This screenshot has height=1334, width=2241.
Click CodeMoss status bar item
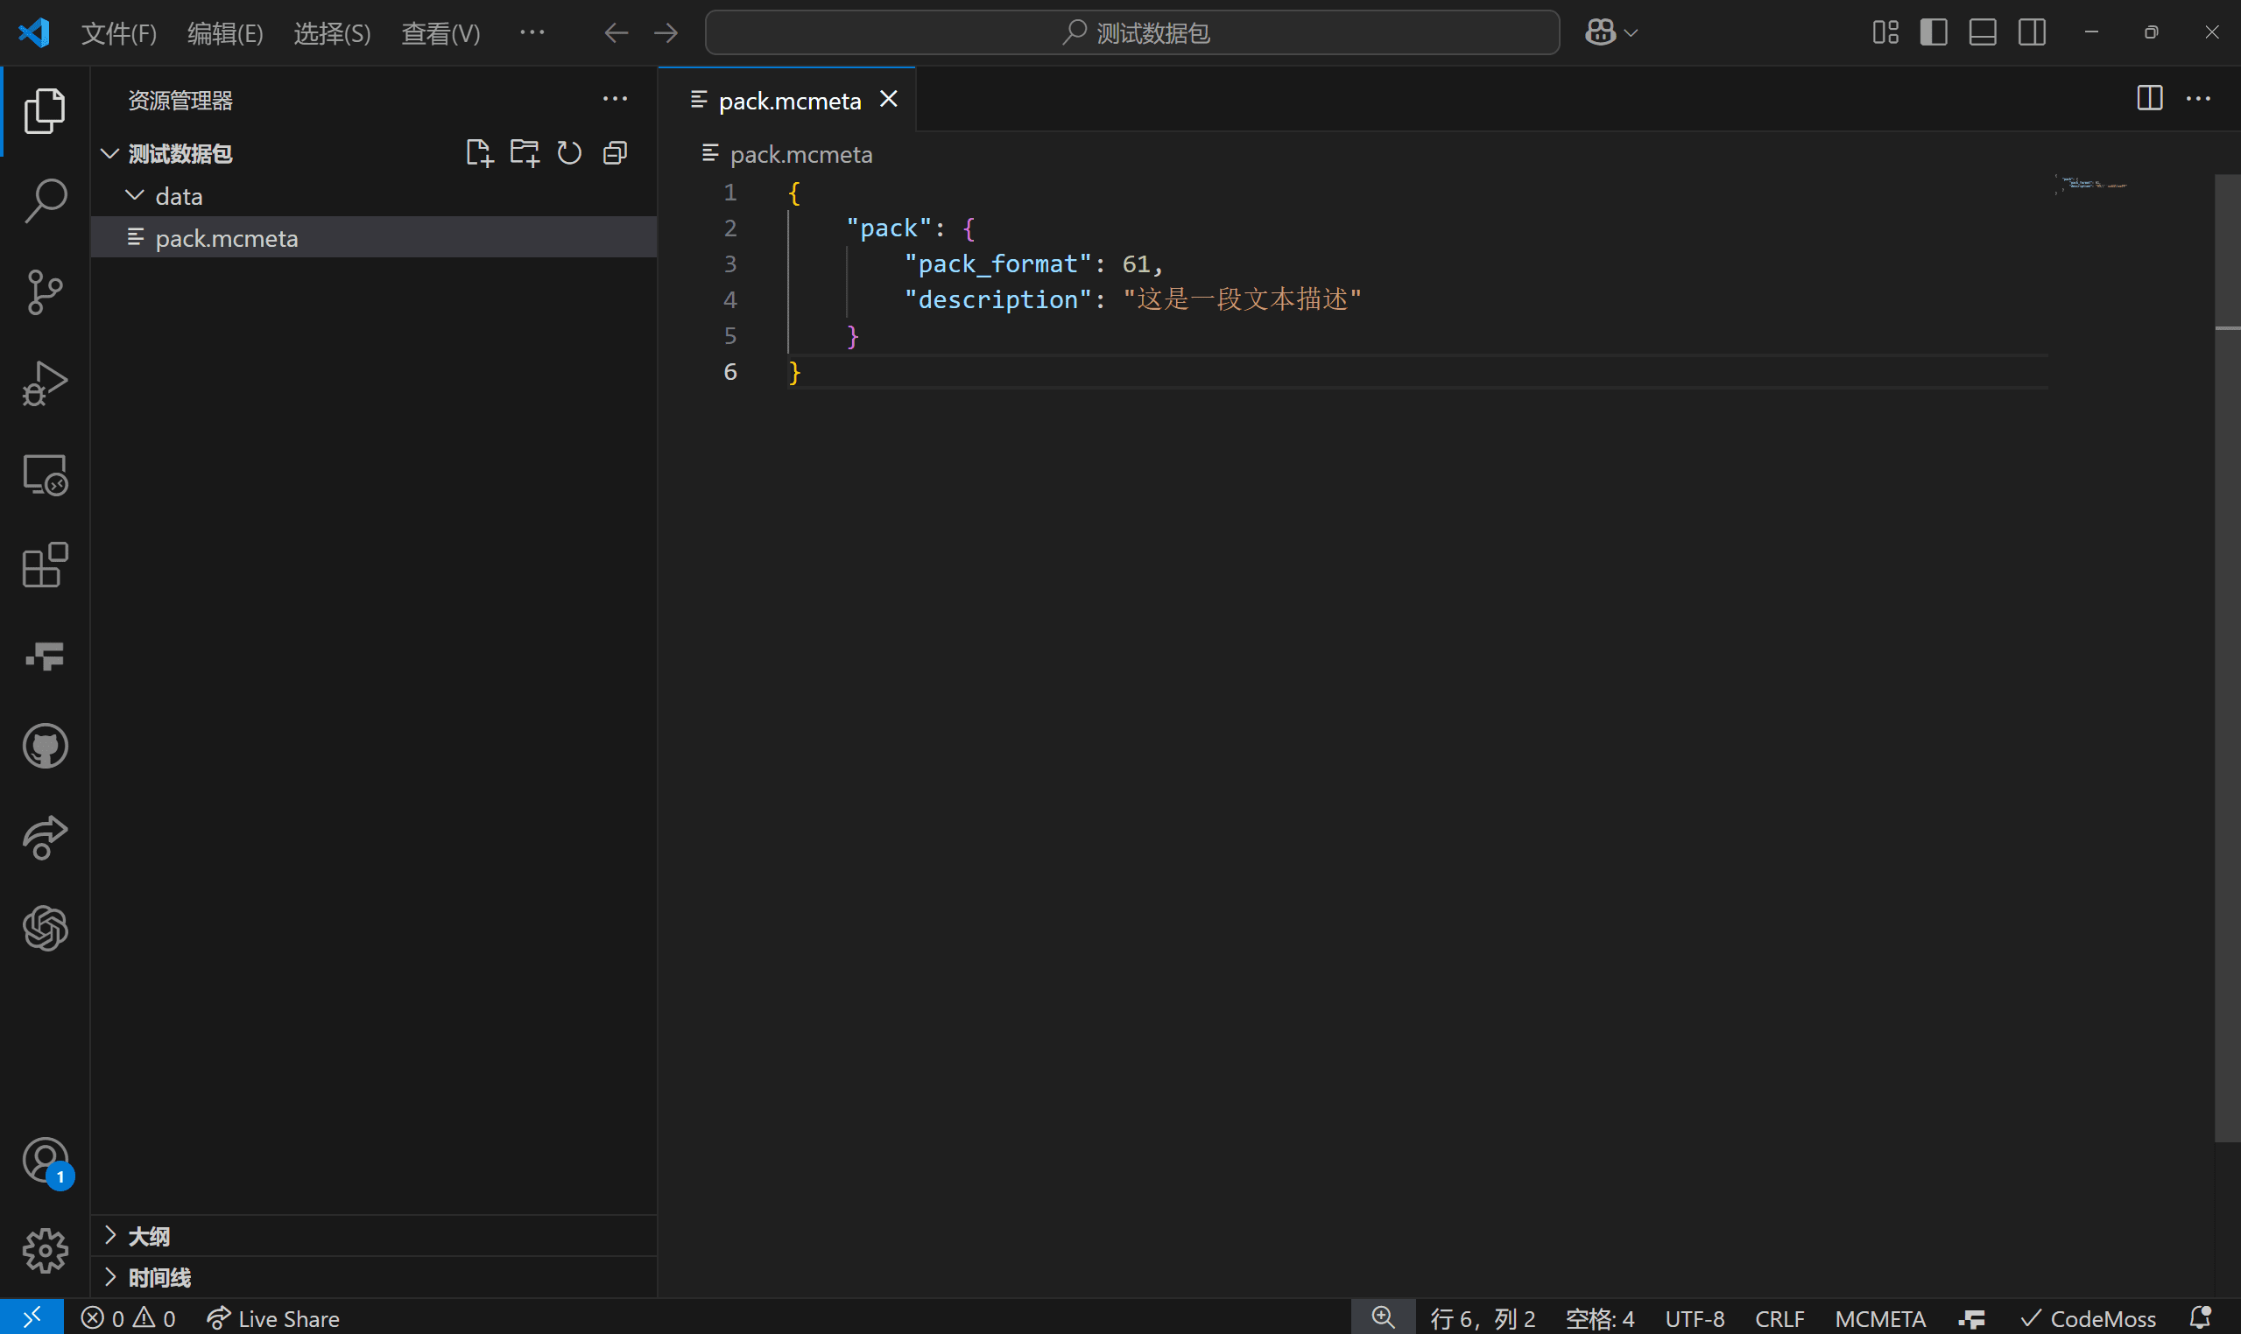click(2089, 1319)
